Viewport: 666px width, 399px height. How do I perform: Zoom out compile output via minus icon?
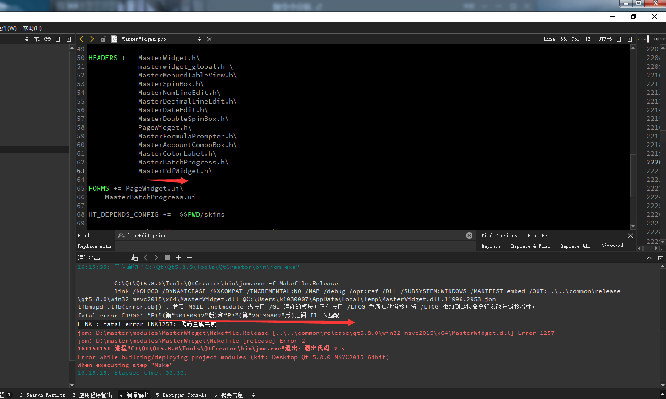189,257
